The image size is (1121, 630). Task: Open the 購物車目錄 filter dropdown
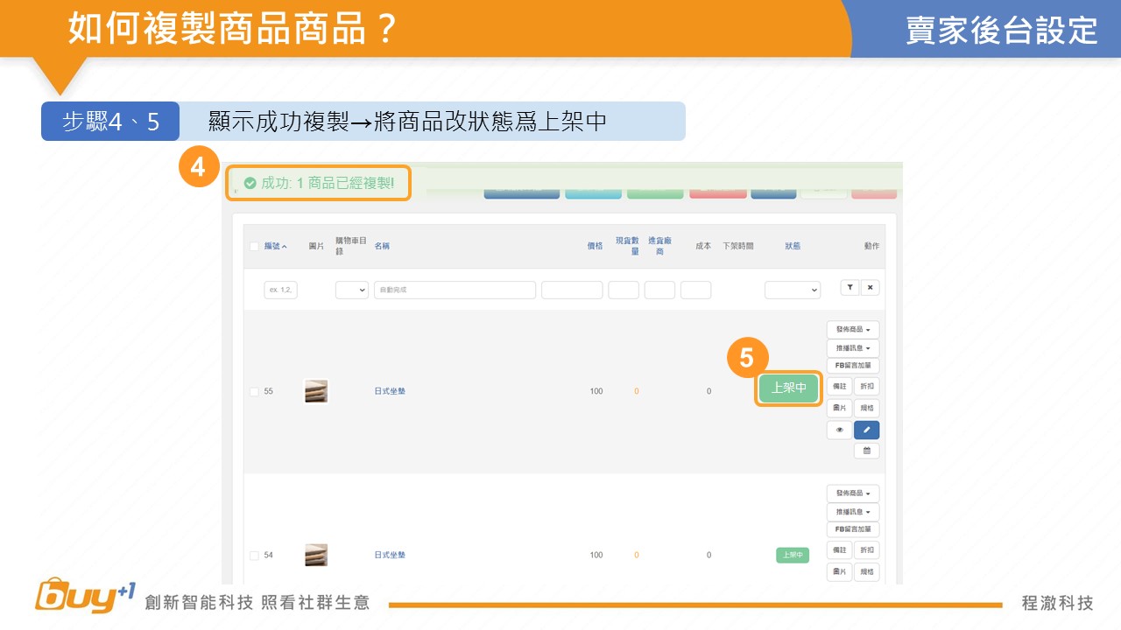[351, 290]
